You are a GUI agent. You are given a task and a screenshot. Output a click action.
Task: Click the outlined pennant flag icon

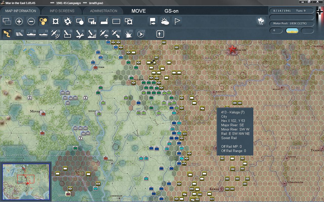pyautogui.click(x=177, y=21)
